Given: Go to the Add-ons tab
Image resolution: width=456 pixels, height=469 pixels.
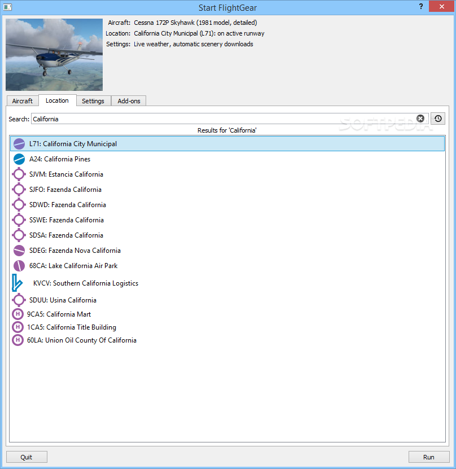Looking at the screenshot, I should 129,101.
